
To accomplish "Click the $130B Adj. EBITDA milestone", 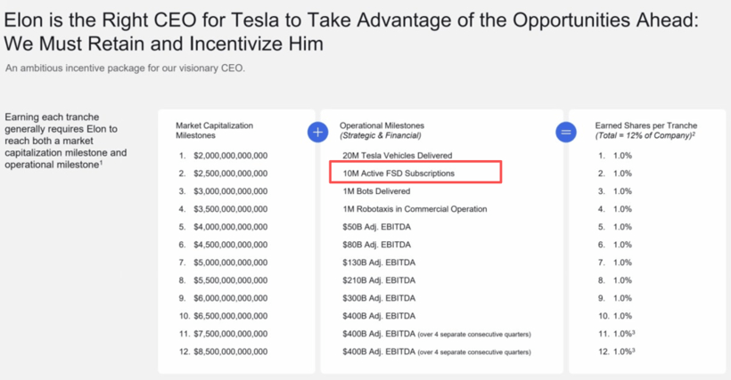I will point(380,263).
